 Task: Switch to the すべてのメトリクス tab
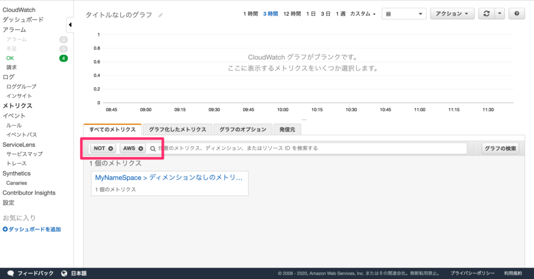112,129
